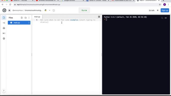171x96 pixels.
Task: Bookmark this page with star icon
Action: point(160,5)
